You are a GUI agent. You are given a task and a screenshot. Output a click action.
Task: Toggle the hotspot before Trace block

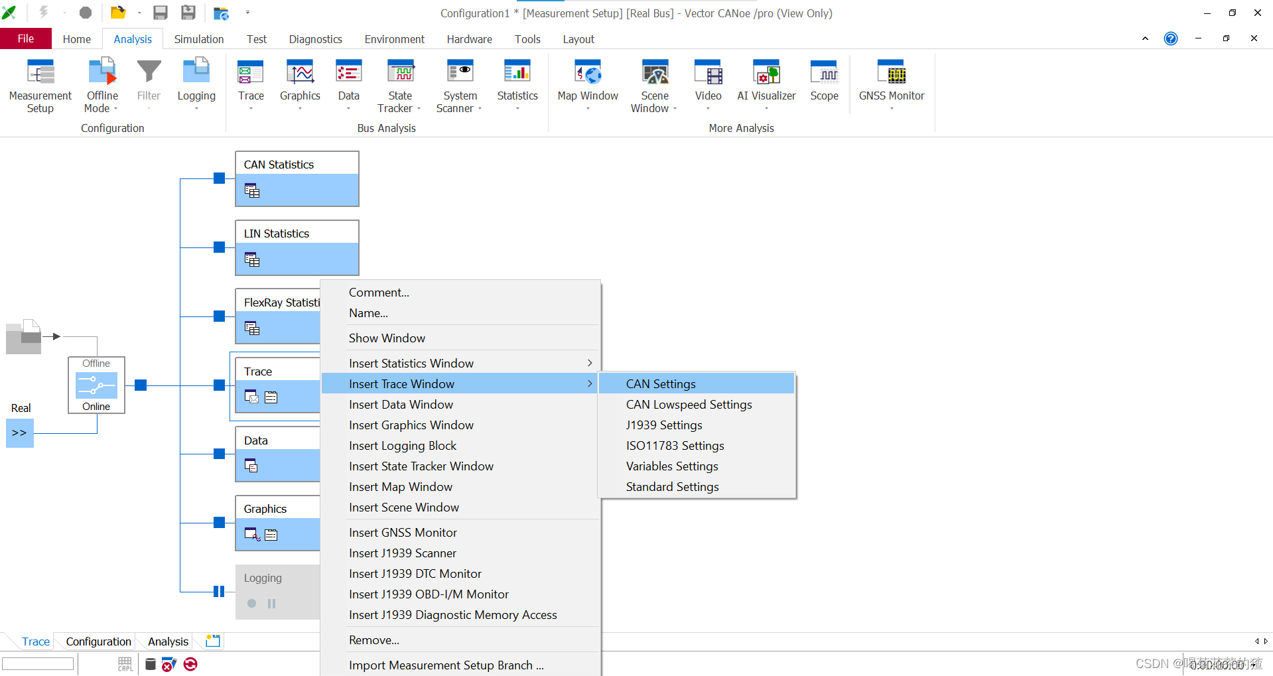coord(220,385)
